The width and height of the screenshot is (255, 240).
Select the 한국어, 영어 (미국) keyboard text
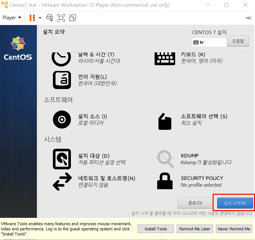point(202,61)
